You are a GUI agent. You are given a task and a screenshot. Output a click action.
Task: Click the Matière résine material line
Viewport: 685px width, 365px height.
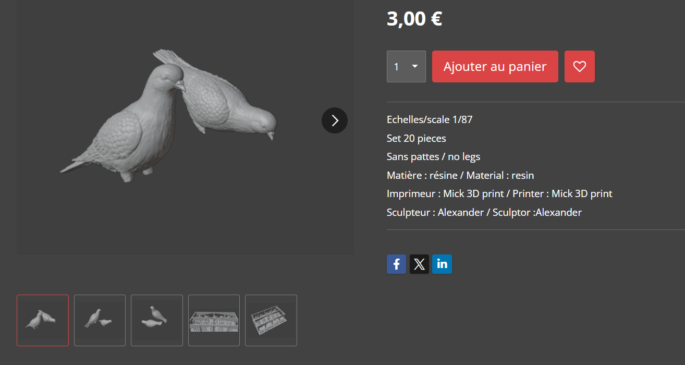[x=460, y=175]
